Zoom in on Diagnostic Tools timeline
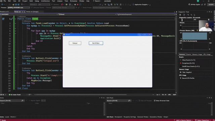 pos(188,15)
